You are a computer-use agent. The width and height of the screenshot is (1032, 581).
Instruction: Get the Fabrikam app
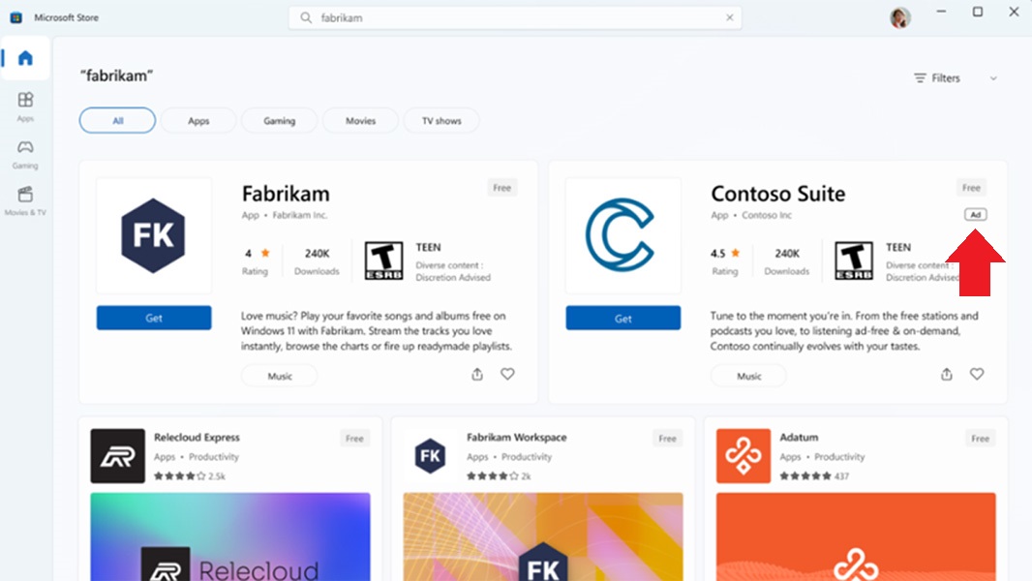[154, 318]
